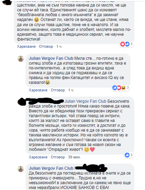Click Отговор under the first comment

click(x=46, y=46)
